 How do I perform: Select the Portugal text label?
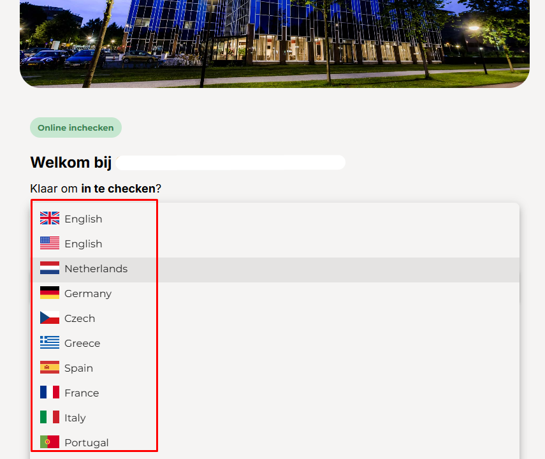86,443
